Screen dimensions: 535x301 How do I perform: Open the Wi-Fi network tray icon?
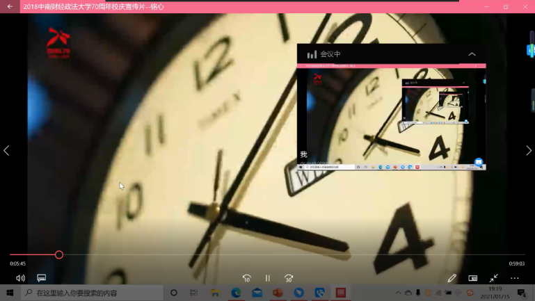click(438, 293)
